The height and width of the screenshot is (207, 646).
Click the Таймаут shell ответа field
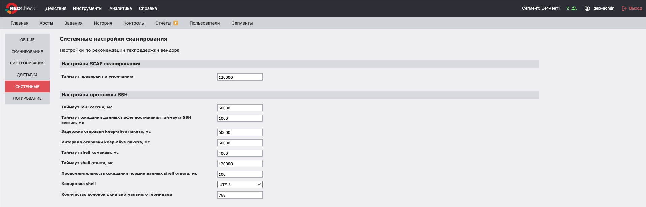pos(240,164)
